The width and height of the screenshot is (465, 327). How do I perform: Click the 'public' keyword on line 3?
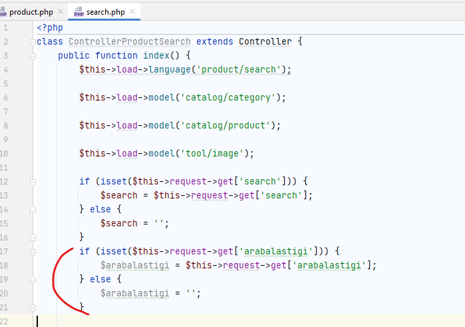pyautogui.click(x=74, y=55)
